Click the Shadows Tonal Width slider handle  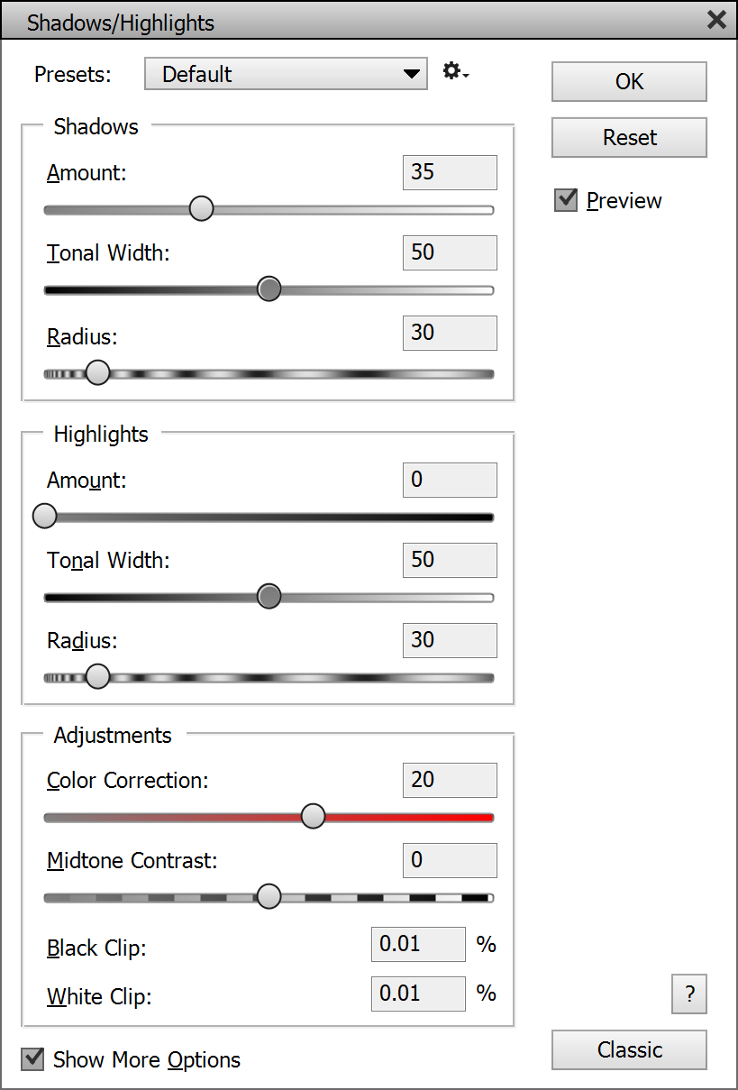[x=269, y=289]
